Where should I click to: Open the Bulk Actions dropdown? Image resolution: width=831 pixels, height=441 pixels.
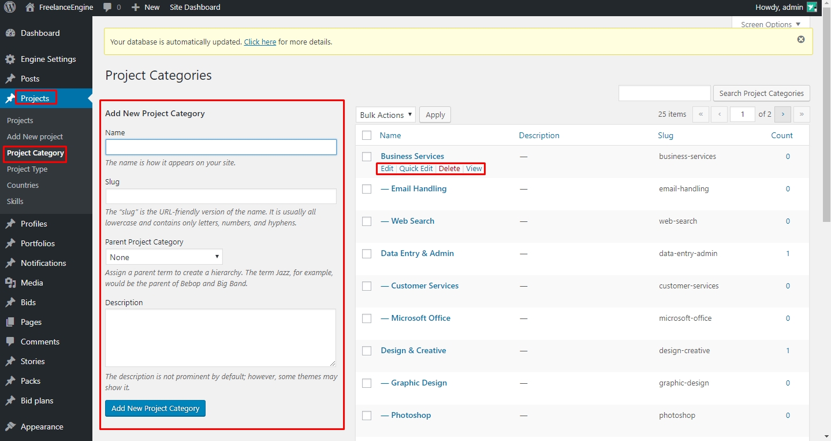click(x=385, y=115)
